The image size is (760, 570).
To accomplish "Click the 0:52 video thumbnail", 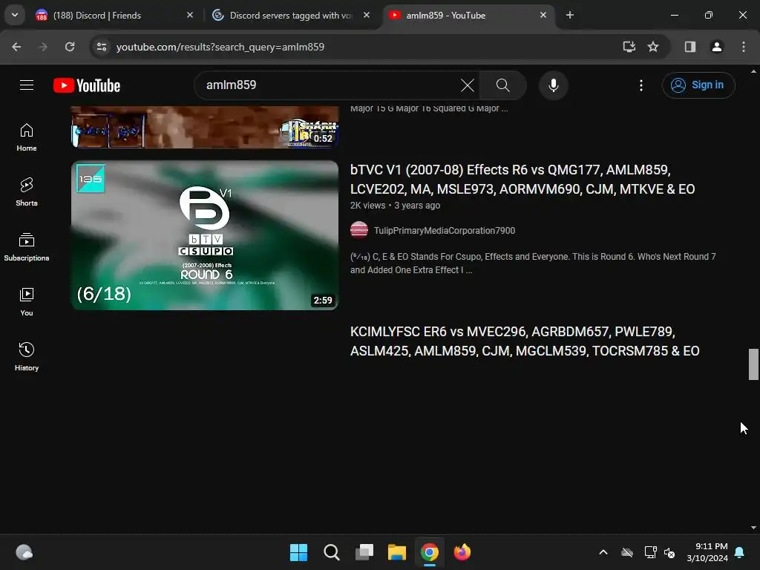I will pyautogui.click(x=205, y=127).
